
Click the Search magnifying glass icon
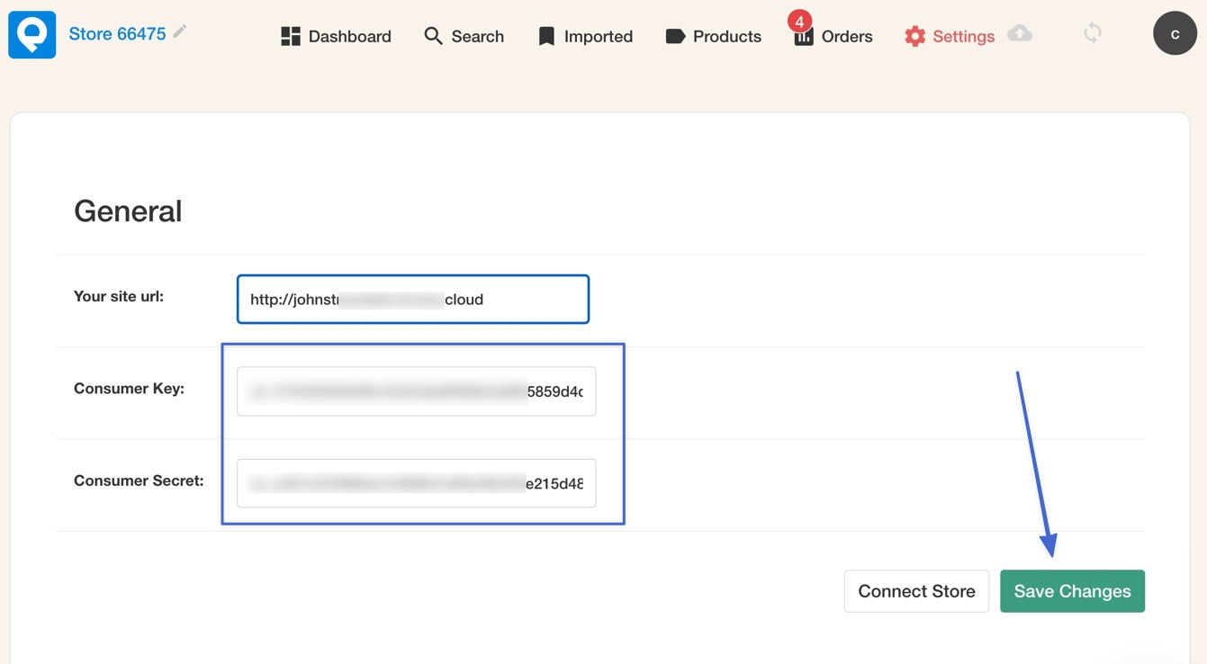click(x=433, y=36)
